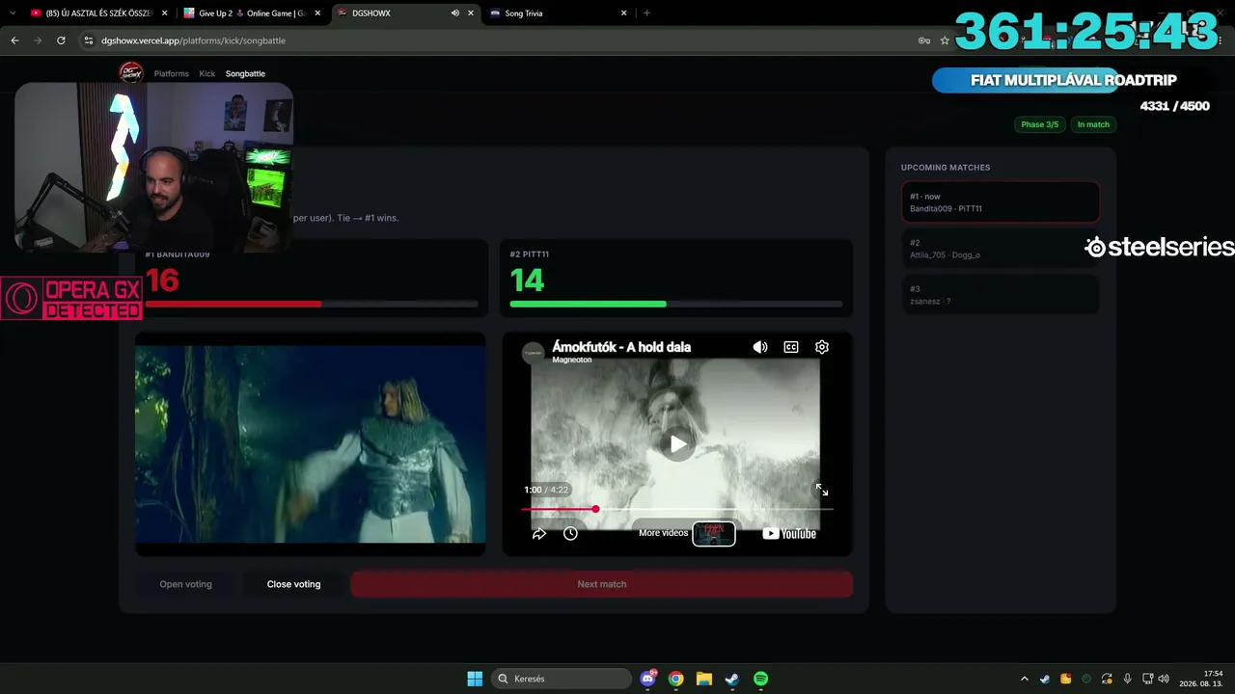Screen dimensions: 1235x694
Task: Close the Give Up 2 tab
Action: pyautogui.click(x=317, y=13)
